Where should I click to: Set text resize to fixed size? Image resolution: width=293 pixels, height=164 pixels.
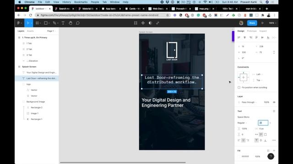point(266,134)
